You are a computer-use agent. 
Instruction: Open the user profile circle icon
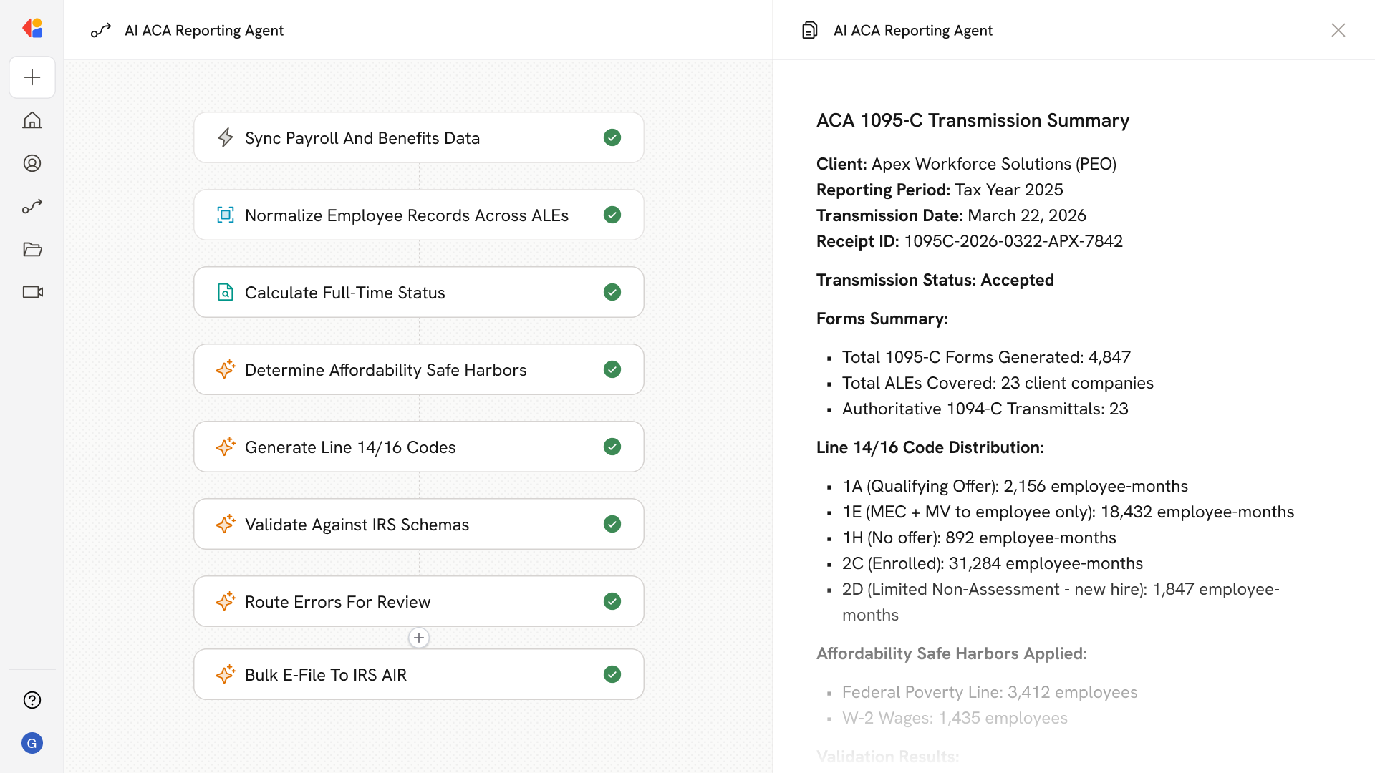pos(32,163)
